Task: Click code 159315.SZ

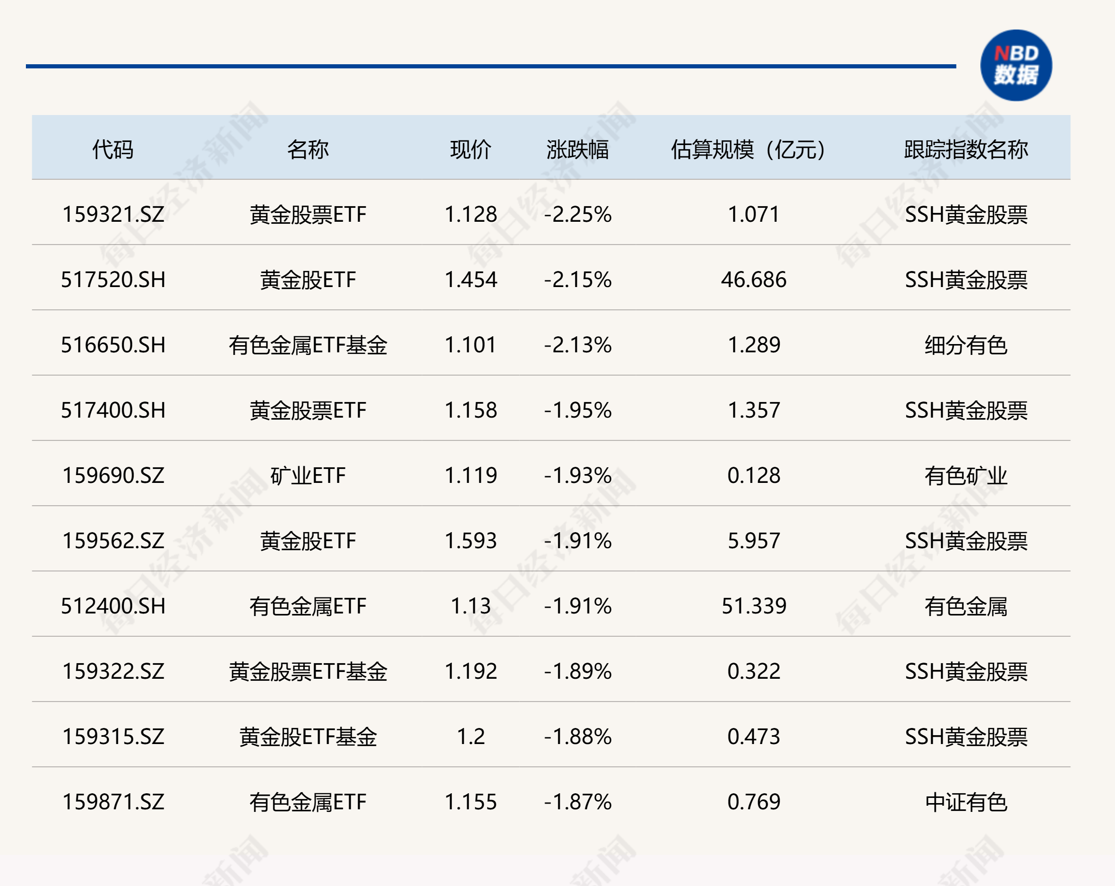Action: point(113,737)
